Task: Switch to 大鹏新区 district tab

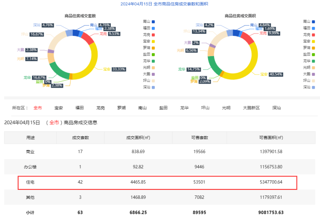Action: pyautogui.click(x=251, y=107)
